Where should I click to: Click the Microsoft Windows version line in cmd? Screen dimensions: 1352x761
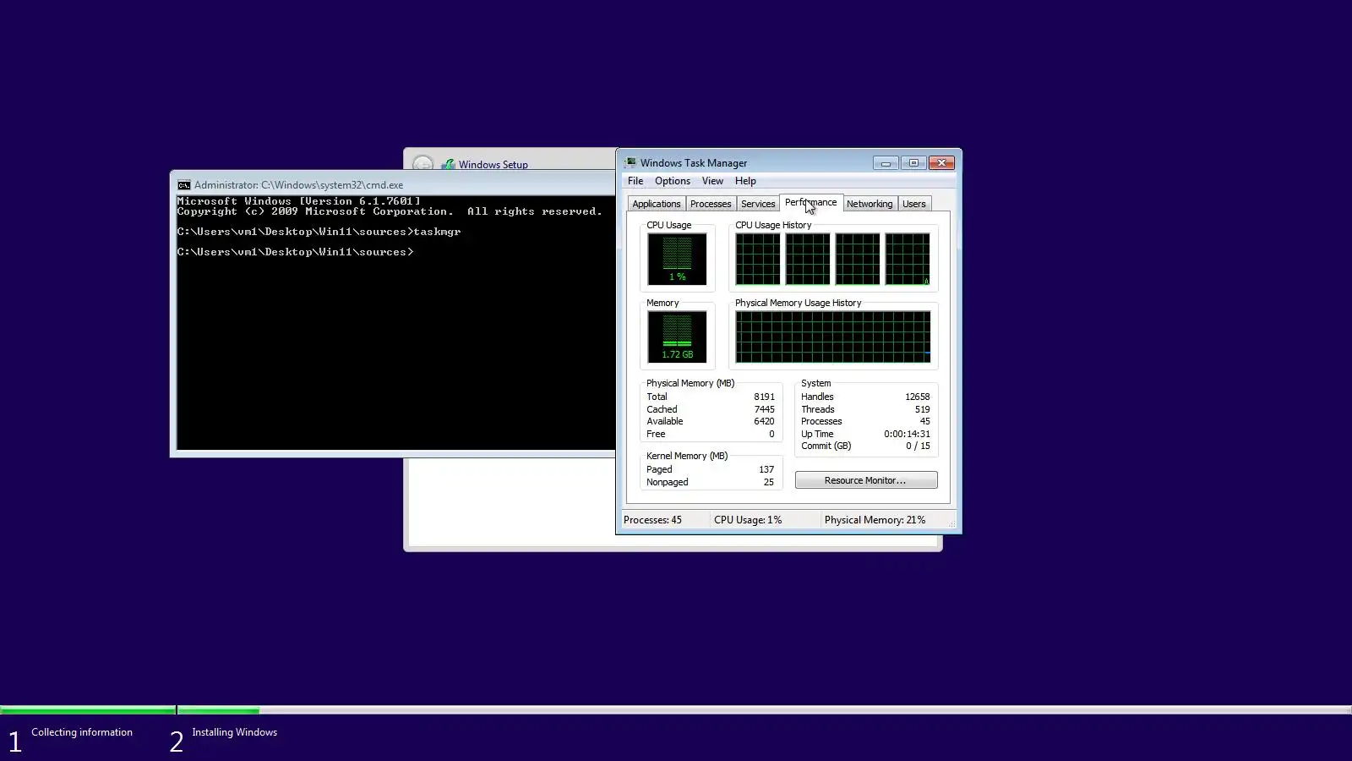298,201
